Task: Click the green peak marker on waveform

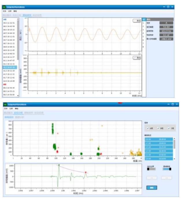Action: (59, 165)
